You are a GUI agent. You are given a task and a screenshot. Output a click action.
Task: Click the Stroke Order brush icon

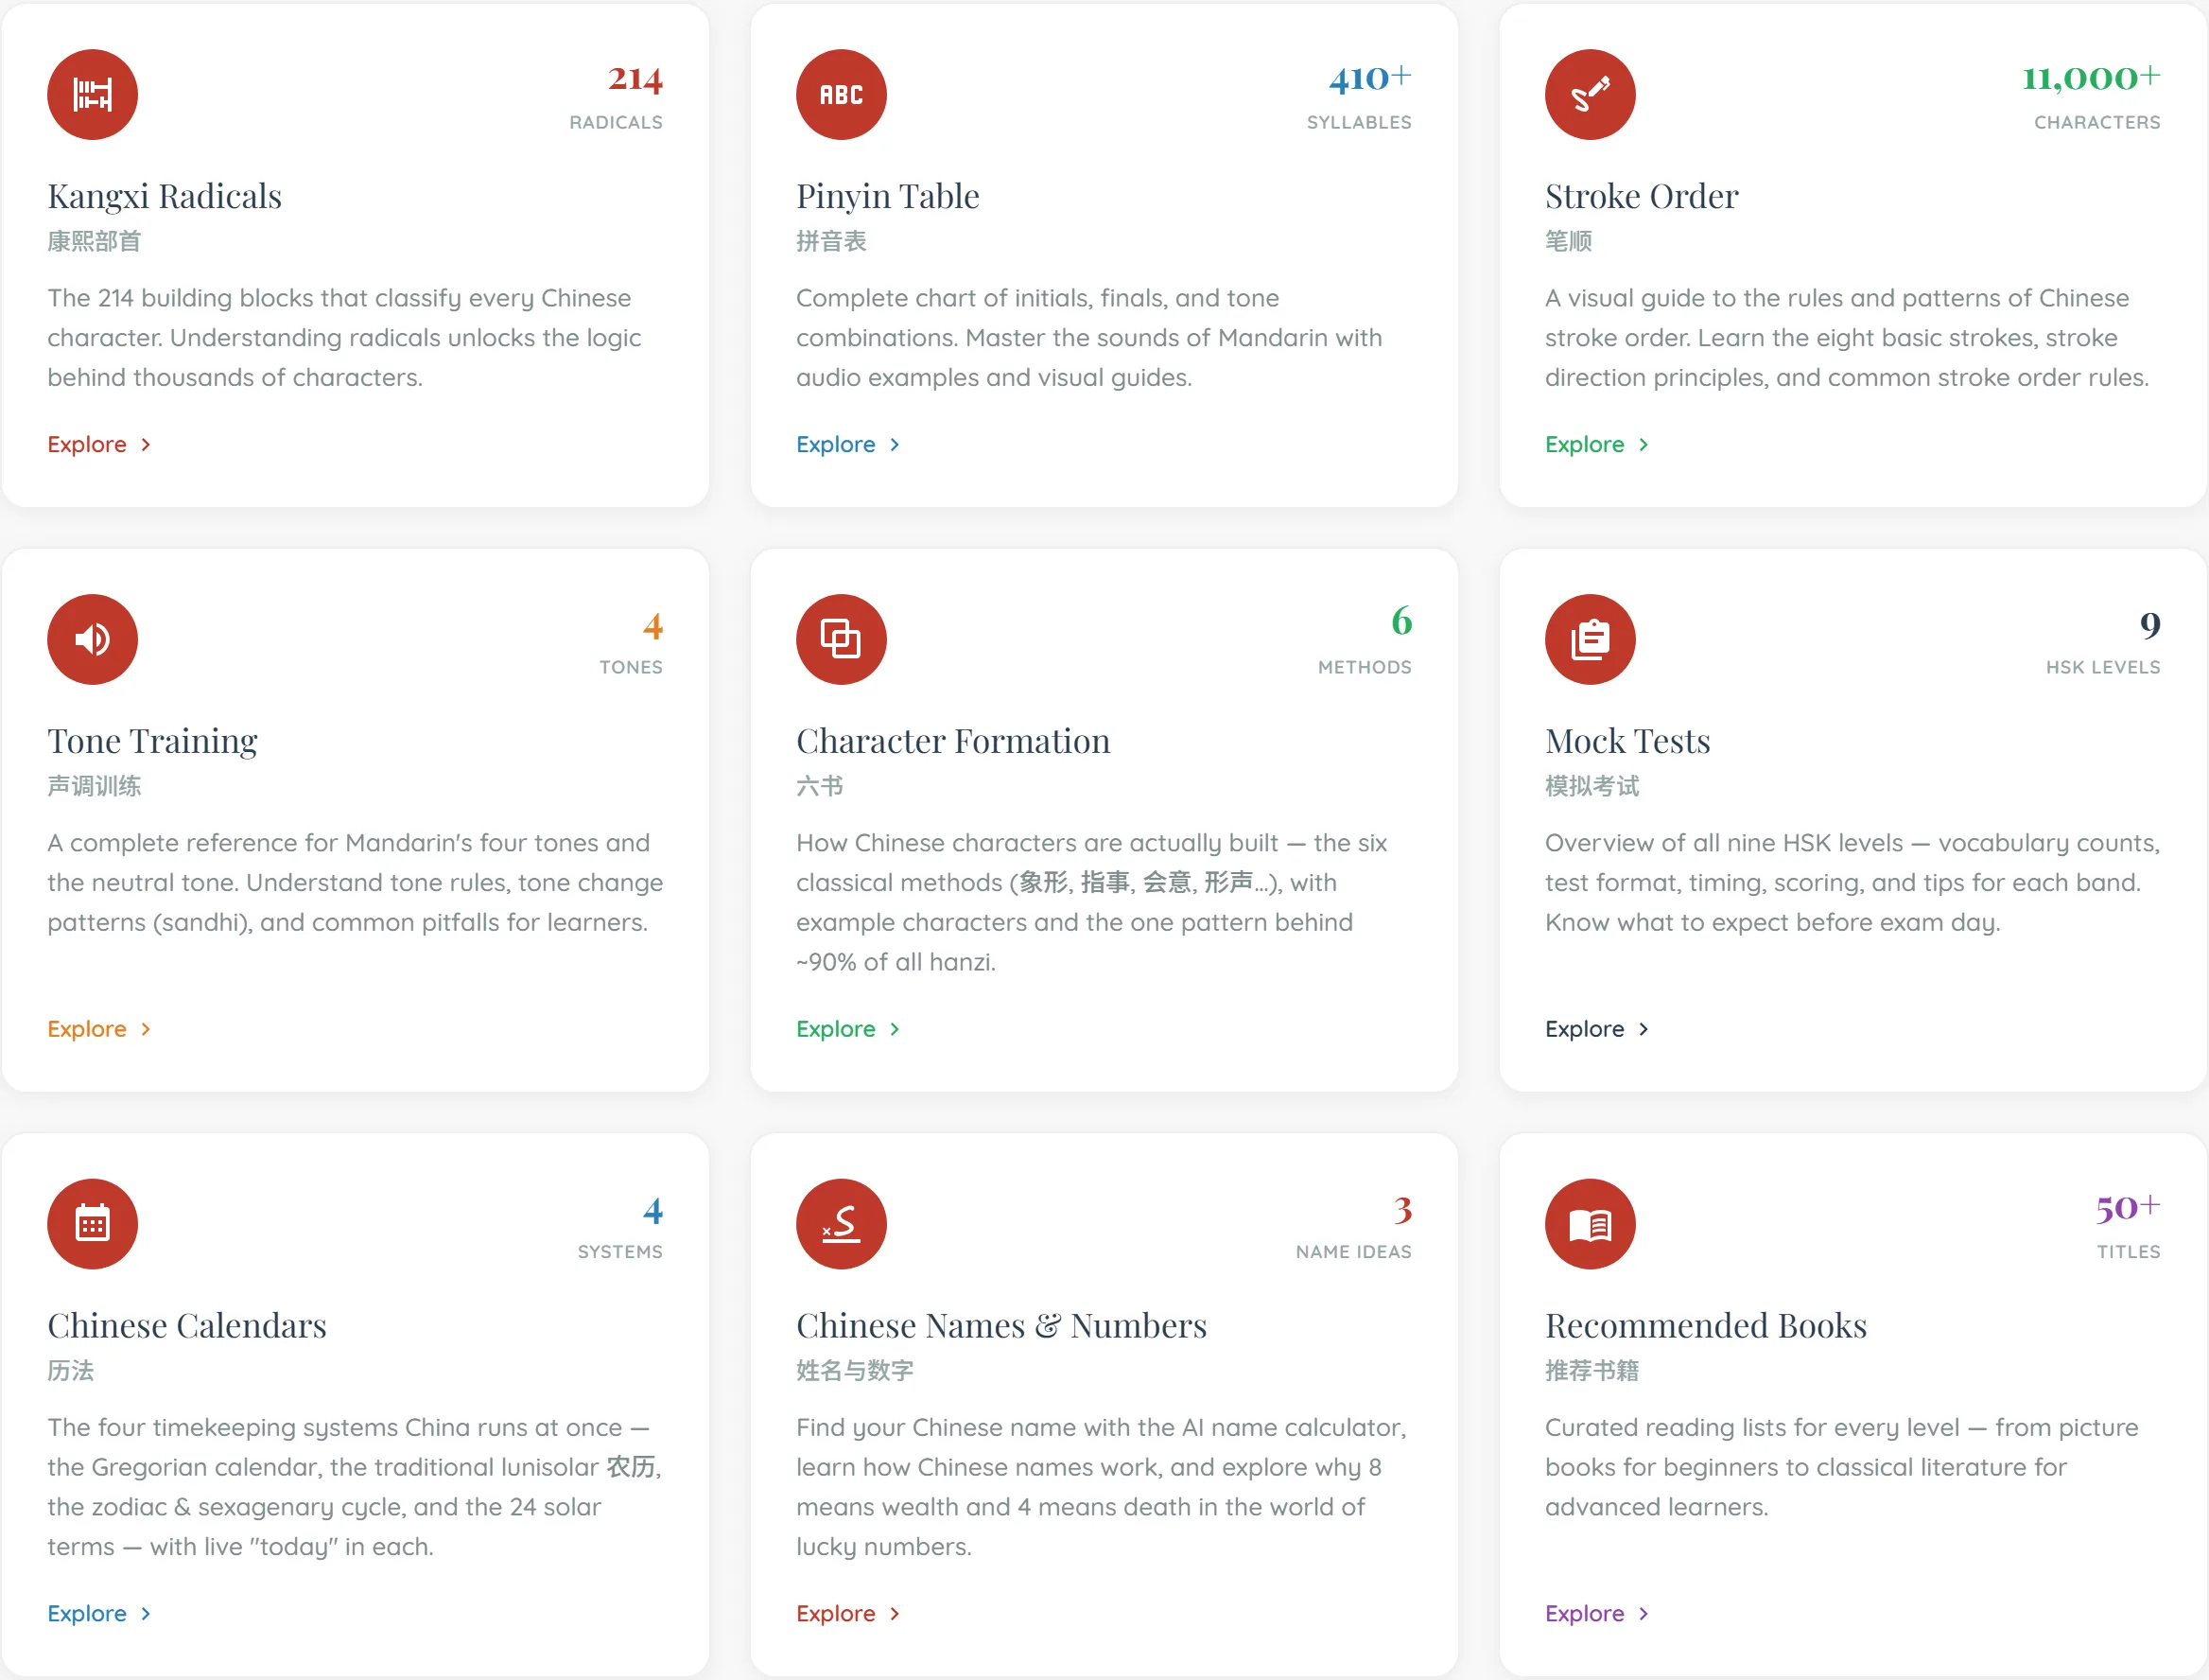[1590, 95]
